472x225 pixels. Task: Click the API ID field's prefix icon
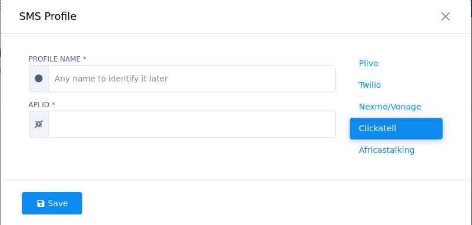pos(39,124)
